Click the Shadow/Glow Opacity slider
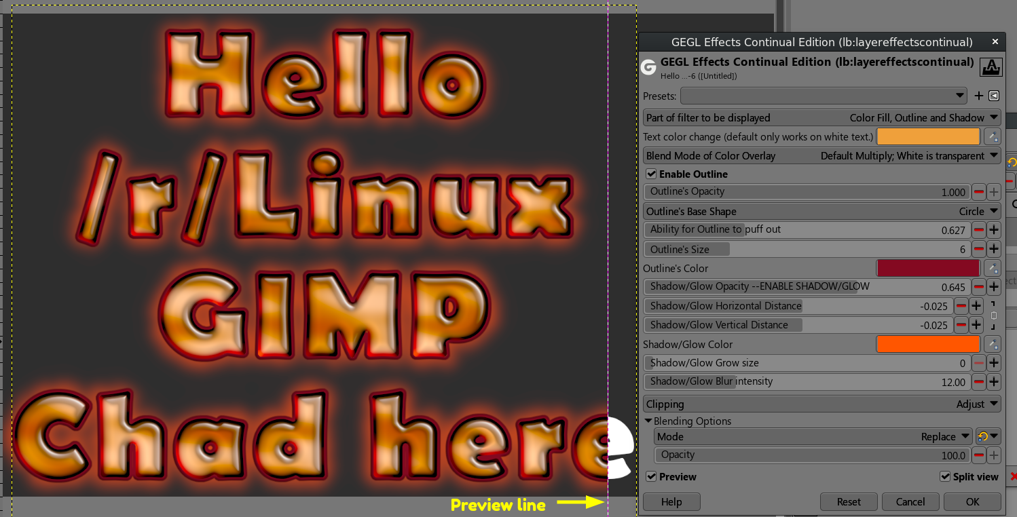Image resolution: width=1017 pixels, height=517 pixels. [x=807, y=287]
